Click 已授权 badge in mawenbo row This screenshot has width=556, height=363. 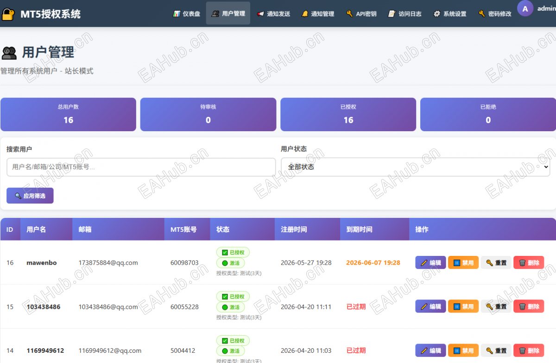pyautogui.click(x=233, y=252)
